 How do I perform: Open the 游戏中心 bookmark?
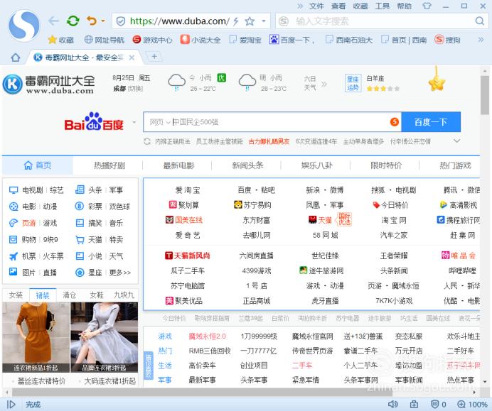pos(152,40)
